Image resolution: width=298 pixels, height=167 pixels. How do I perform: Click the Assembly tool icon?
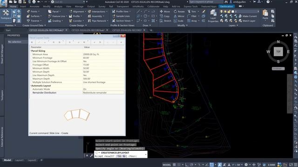pos(89,16)
